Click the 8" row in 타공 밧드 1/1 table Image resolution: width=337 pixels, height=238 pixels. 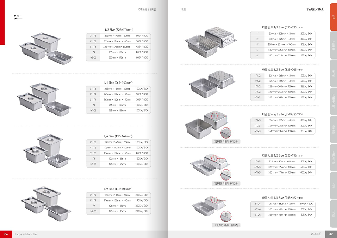[283, 55]
